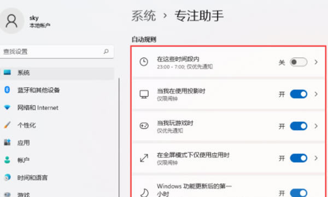The height and width of the screenshot is (197, 328).
Task: Open the 在全屏模式下仅使用应用时 chevron
Action: pyautogui.click(x=316, y=158)
